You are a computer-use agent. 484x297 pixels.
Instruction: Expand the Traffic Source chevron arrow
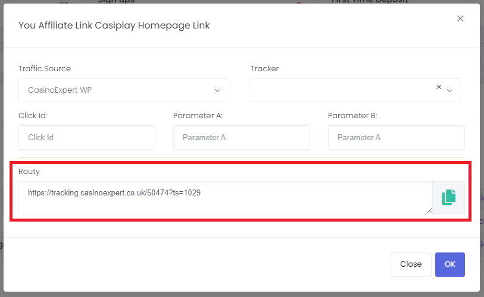point(217,90)
